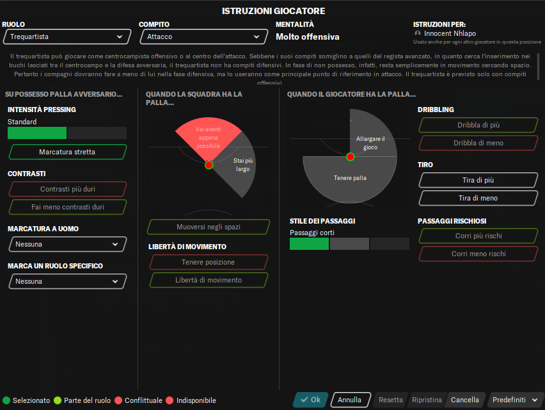Expand the Predefiniti dropdown

tap(516, 400)
